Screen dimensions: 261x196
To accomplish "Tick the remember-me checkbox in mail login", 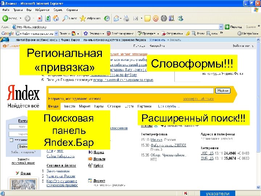I will pyautogui.click(x=11, y=140).
